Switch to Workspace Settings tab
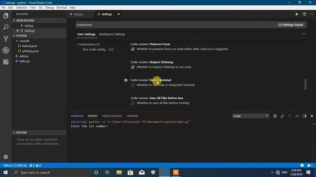 click(112, 34)
